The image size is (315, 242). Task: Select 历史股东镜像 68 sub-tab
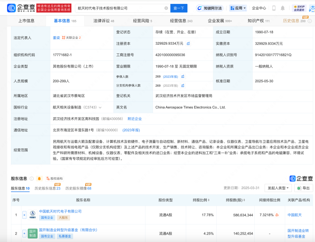pyautogui.click(x=78, y=188)
